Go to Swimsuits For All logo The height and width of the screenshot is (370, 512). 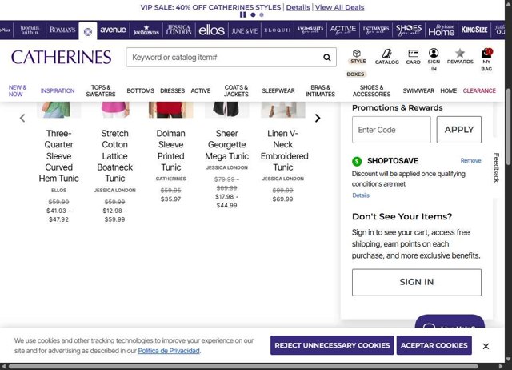pyautogui.click(x=310, y=30)
